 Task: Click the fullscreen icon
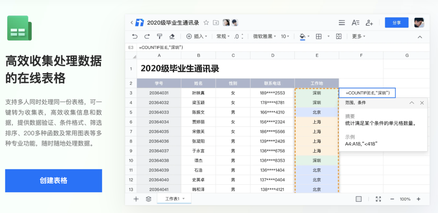(378, 199)
